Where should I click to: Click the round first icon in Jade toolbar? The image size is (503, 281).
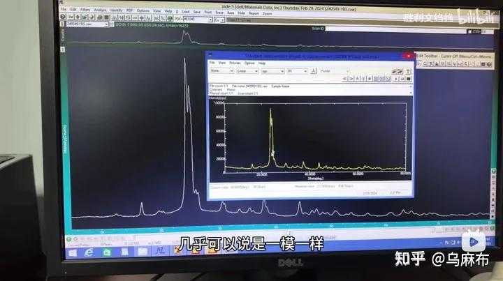pos(63,17)
